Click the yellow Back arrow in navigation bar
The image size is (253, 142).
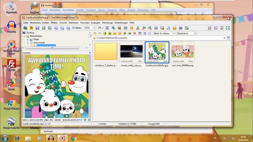95,33
